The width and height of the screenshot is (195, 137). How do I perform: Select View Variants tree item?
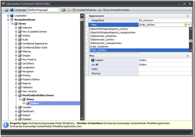point(29,91)
